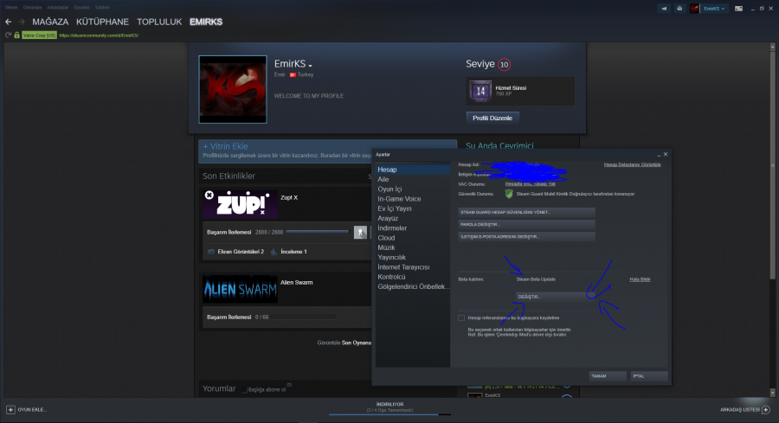Click the İNDİRİLİYOR download progress bar
779x423 pixels.
(390, 414)
